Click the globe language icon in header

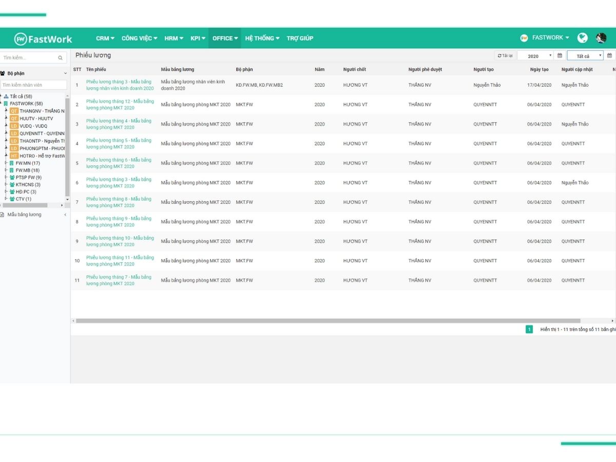pyautogui.click(x=582, y=38)
